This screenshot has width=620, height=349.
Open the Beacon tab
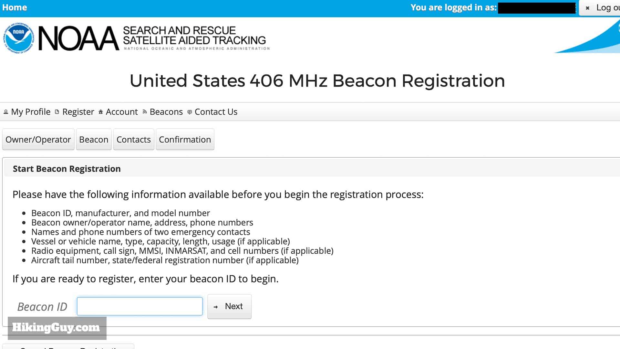(94, 139)
